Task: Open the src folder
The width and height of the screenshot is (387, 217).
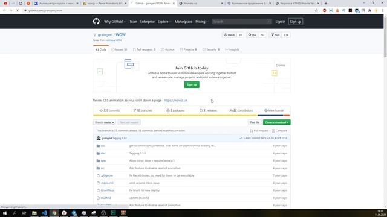Action: click(102, 168)
